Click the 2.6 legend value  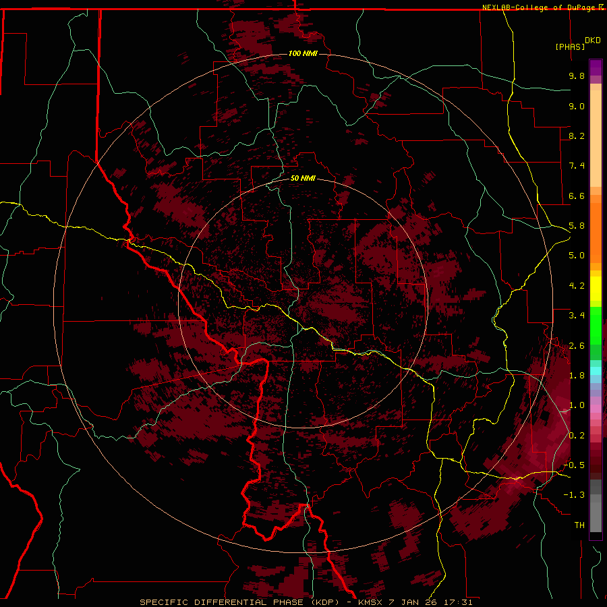click(577, 346)
